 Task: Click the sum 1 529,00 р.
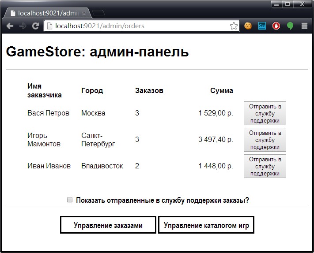tap(216, 113)
